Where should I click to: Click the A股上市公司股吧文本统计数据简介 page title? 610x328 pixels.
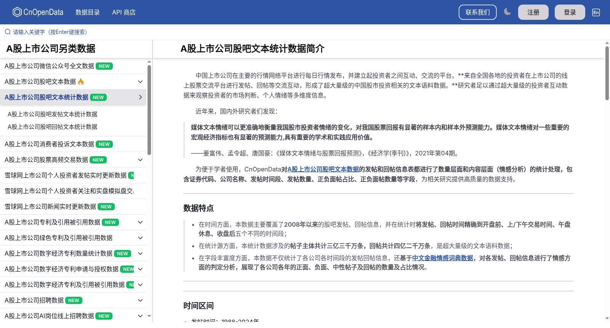pyautogui.click(x=252, y=49)
